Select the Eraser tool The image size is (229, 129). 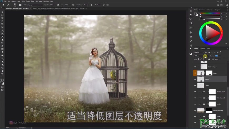[2, 46]
